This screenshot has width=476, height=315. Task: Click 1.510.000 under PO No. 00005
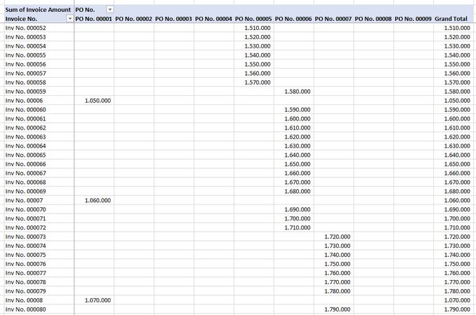258,28
